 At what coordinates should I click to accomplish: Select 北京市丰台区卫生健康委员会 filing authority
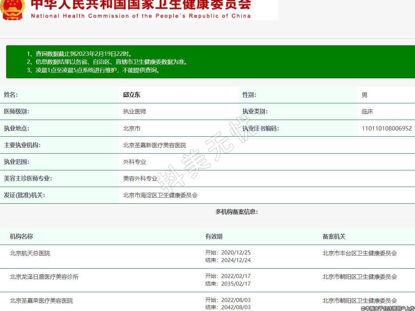tap(360, 253)
